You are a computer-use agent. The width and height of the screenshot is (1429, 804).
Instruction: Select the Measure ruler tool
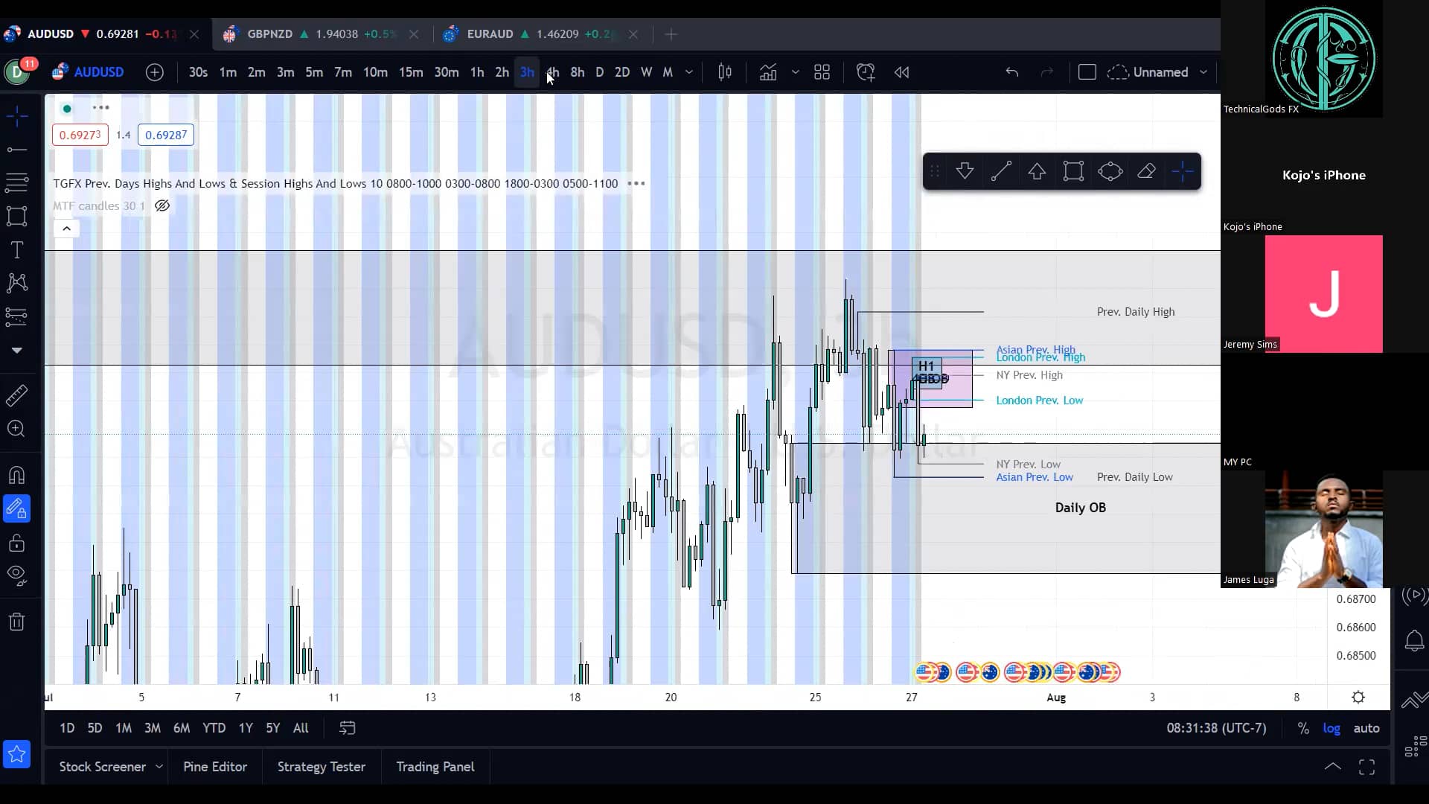[x=16, y=395]
